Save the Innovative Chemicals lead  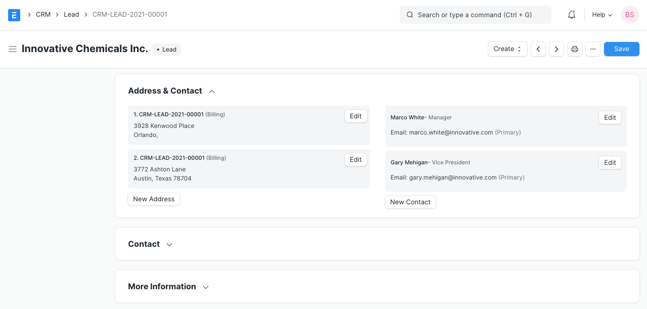(x=621, y=49)
